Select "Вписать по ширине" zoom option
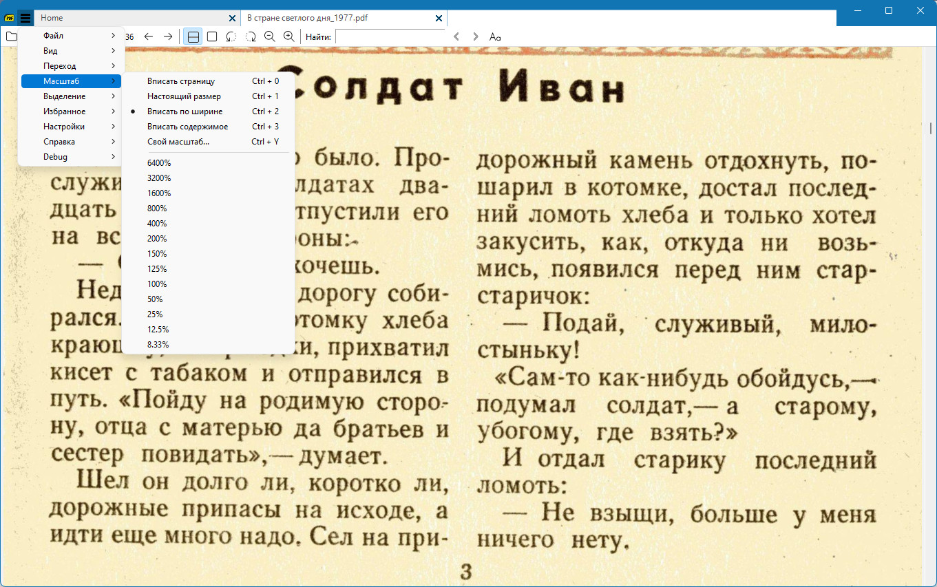937x587 pixels. coord(185,111)
